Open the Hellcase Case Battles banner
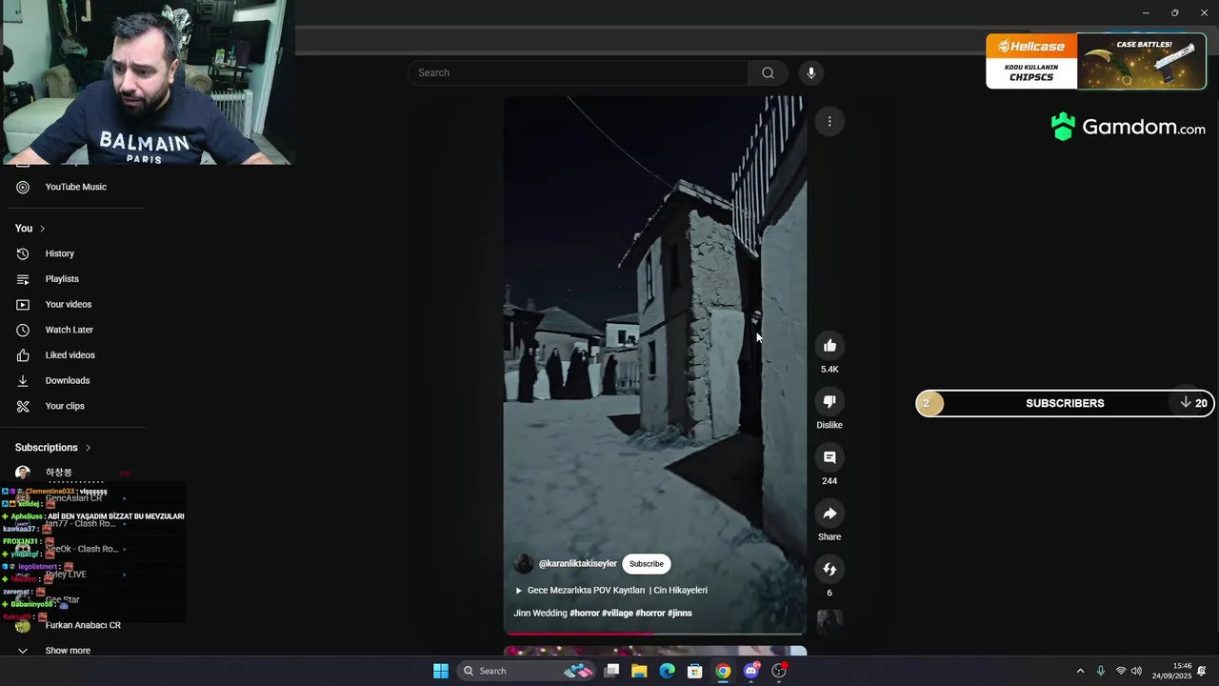 click(x=1096, y=61)
